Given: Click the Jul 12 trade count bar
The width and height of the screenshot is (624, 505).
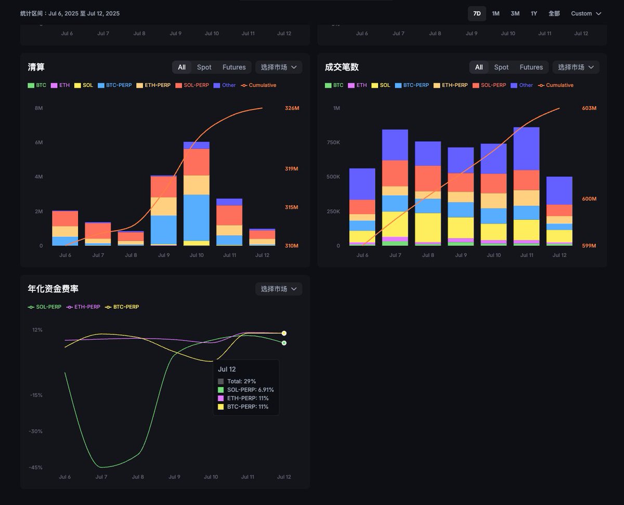Looking at the screenshot, I should click(560, 211).
